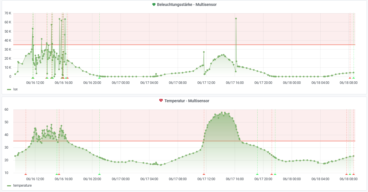
Task: Click the lux legend color swatch
Action: point(9,89)
